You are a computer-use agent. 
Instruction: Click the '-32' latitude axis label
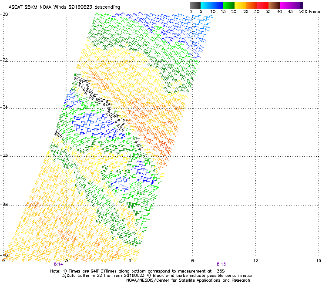[4, 60]
